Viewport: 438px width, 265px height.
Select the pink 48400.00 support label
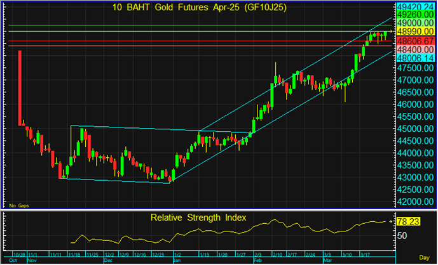click(x=416, y=49)
